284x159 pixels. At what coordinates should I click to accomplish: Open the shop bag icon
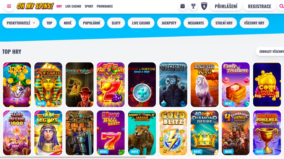tap(183, 6)
